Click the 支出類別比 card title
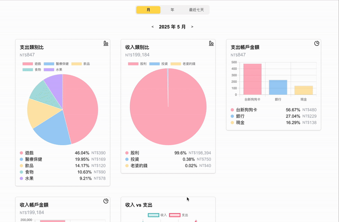 coord(32,47)
